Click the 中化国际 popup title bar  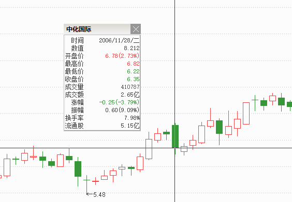click(97, 29)
